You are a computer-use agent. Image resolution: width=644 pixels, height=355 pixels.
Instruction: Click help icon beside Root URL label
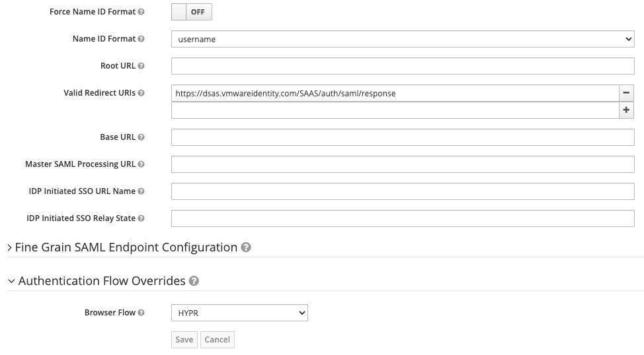[x=141, y=66]
